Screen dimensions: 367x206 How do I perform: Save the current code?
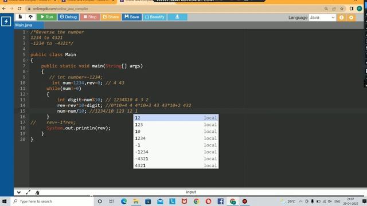[x=132, y=17]
